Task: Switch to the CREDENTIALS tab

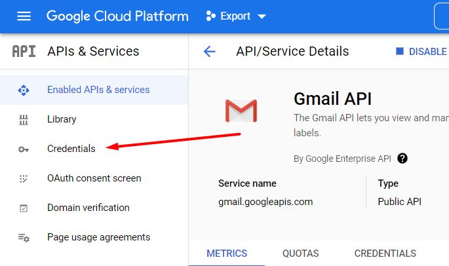Action: [x=385, y=254]
